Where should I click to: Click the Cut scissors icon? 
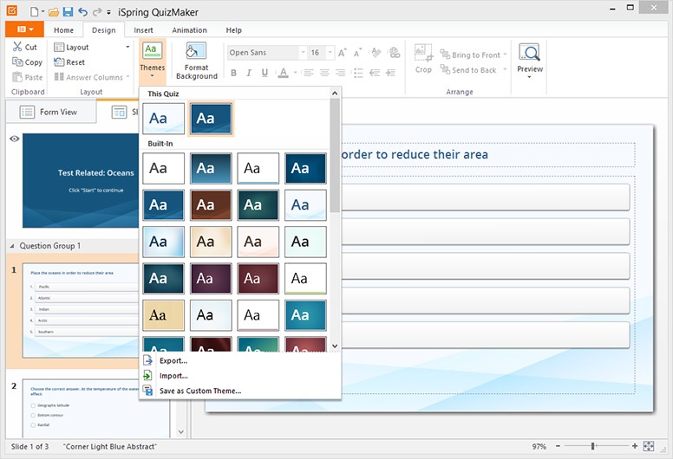(17, 47)
